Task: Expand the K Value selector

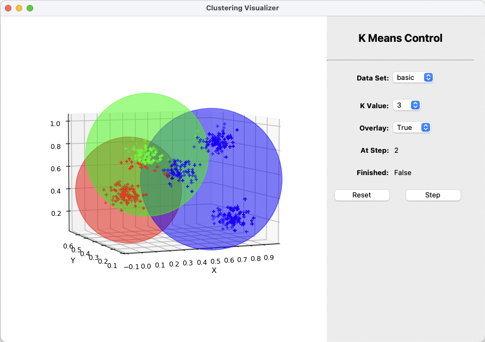Action: pos(407,105)
